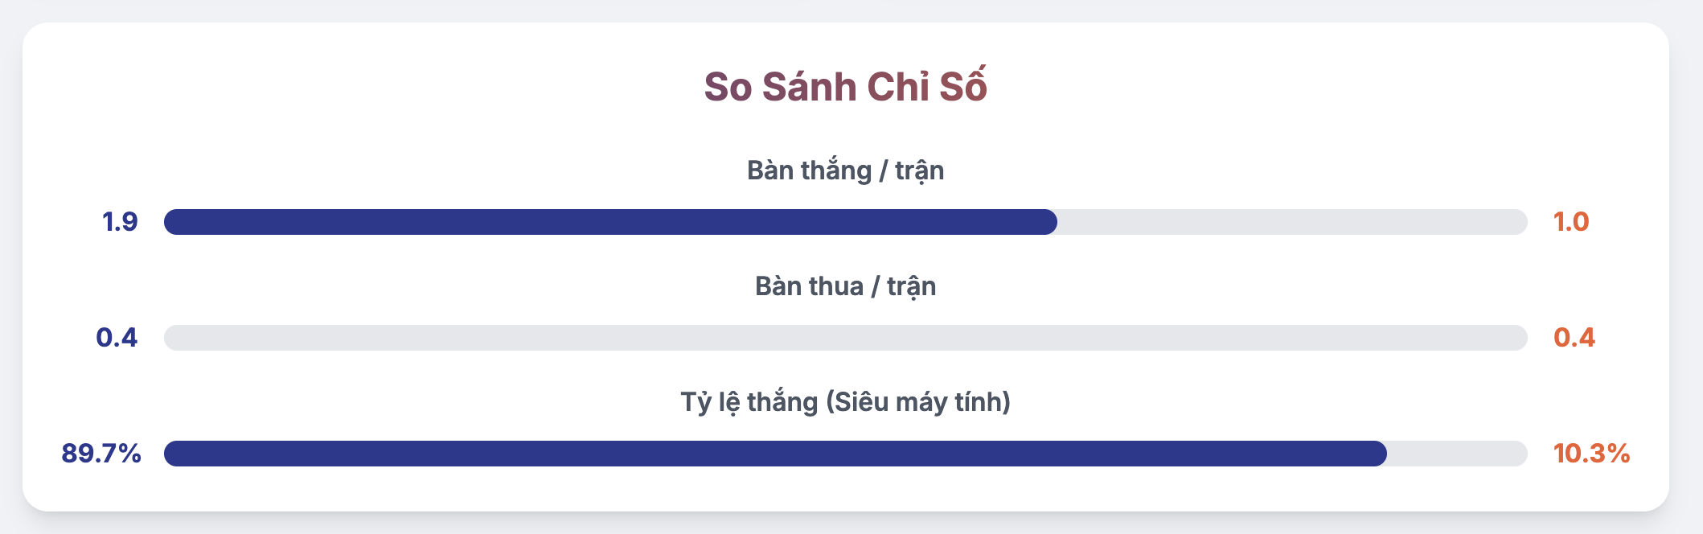Click the blue filled win-rate bar
The image size is (1703, 534).
click(775, 454)
